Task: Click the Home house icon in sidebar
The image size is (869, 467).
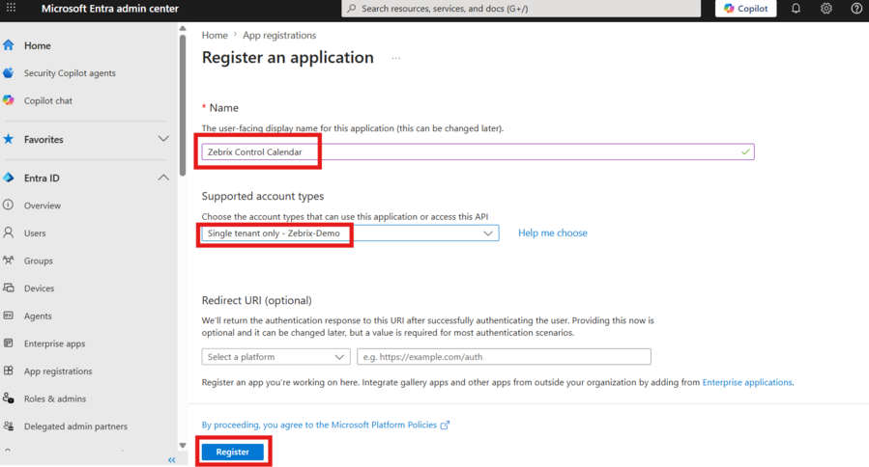Action: coord(9,44)
